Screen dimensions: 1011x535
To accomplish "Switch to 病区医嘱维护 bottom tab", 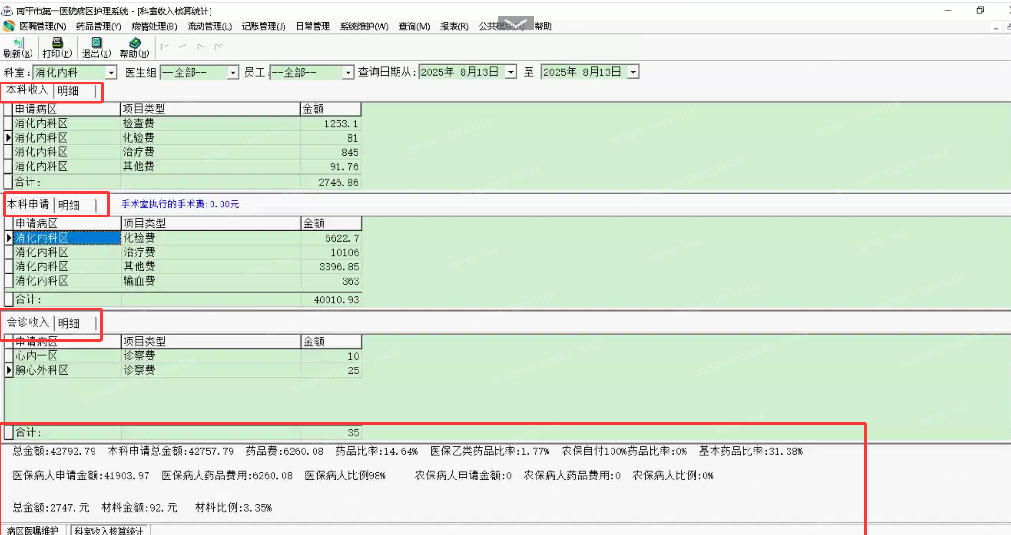I will coord(32,530).
